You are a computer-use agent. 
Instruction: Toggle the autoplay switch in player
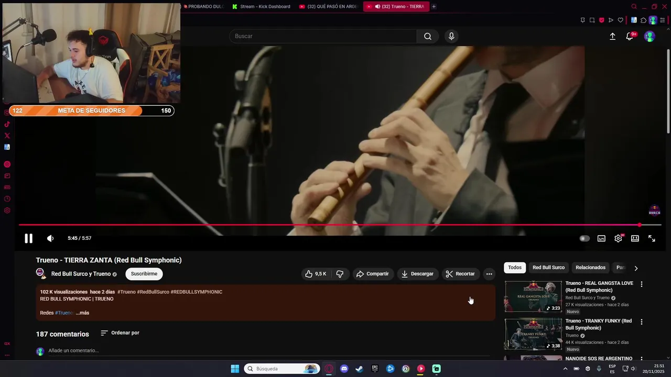(584, 238)
